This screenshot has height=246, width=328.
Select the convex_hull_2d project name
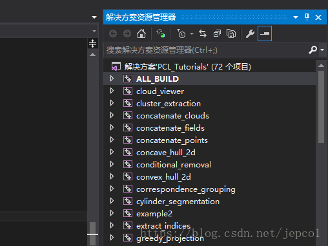pos(163,177)
